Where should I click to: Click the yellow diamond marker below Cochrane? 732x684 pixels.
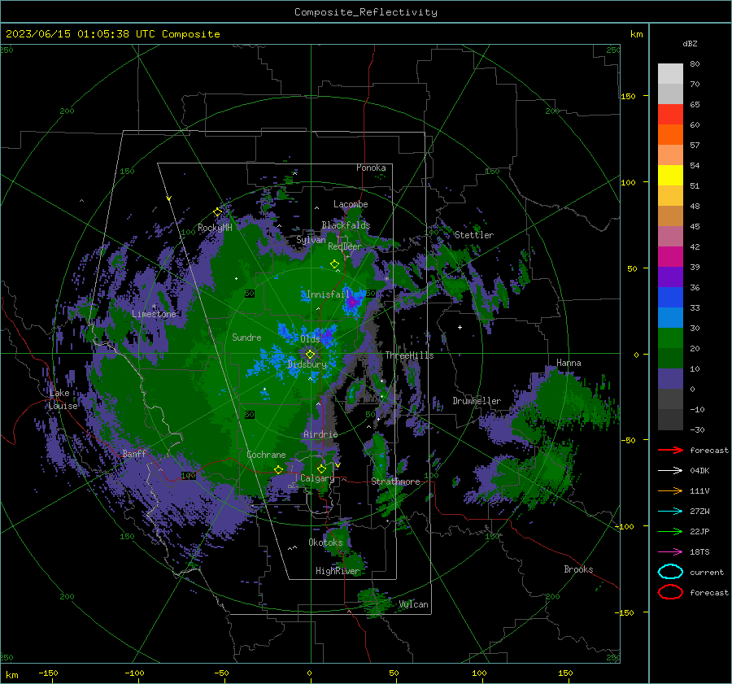(278, 470)
